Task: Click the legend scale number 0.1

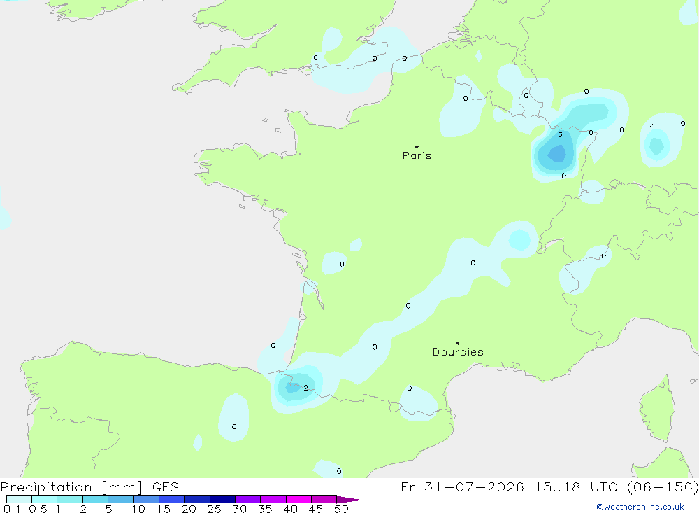Action: click(12, 509)
